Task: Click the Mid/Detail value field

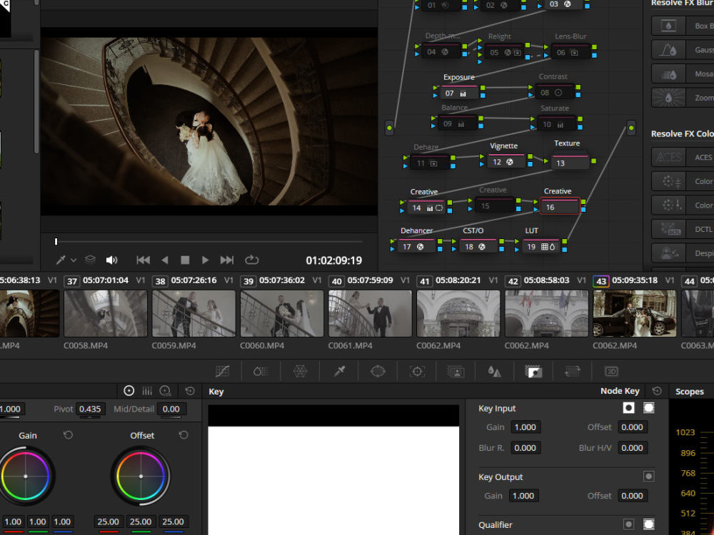Action: (x=171, y=409)
